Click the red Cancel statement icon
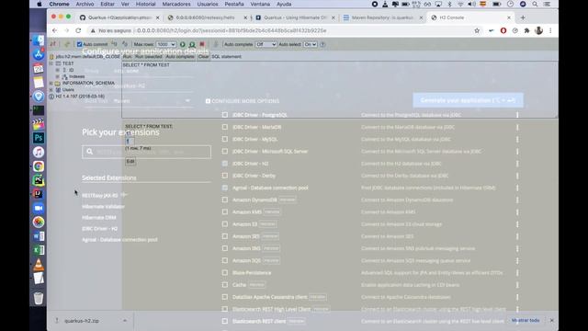 pyautogui.click(x=202, y=44)
